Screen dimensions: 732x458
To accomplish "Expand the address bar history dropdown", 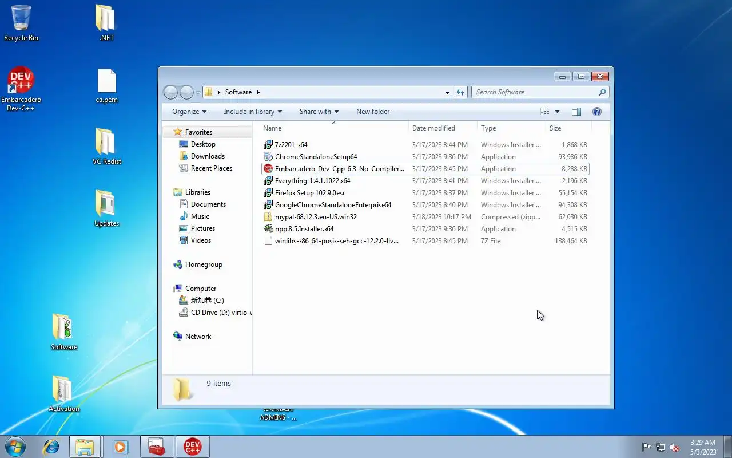I will tap(447, 92).
